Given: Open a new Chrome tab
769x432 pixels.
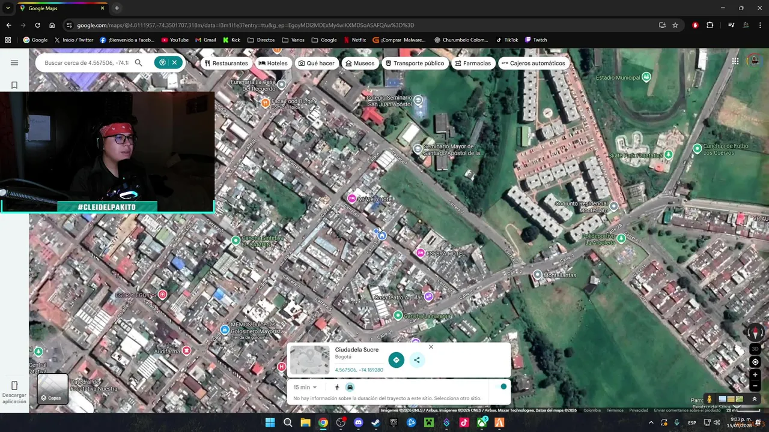Looking at the screenshot, I should pyautogui.click(x=117, y=8).
